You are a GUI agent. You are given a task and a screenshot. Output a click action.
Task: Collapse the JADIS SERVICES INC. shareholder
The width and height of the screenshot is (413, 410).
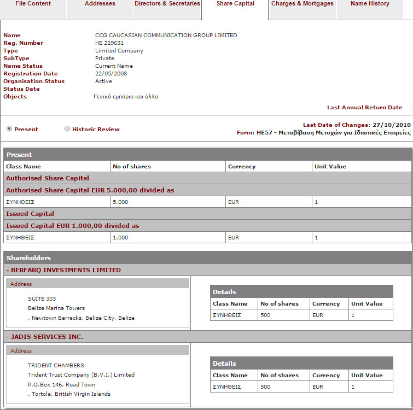click(x=44, y=337)
